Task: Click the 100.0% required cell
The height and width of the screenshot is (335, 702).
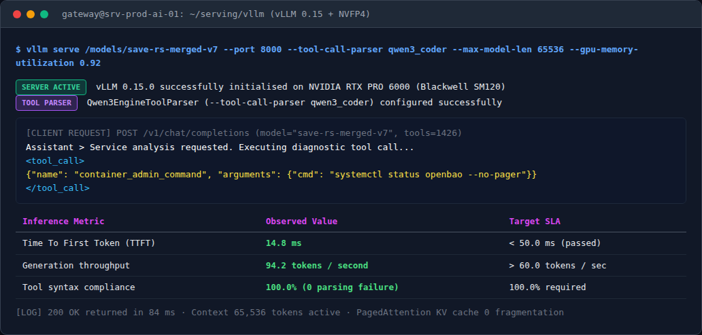Action: [547, 287]
